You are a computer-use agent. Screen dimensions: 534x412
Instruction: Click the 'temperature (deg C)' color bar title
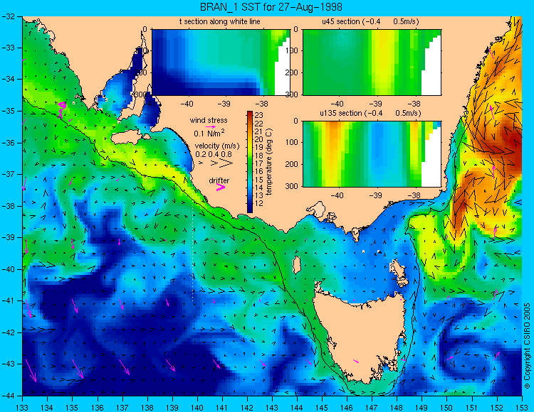(269, 162)
